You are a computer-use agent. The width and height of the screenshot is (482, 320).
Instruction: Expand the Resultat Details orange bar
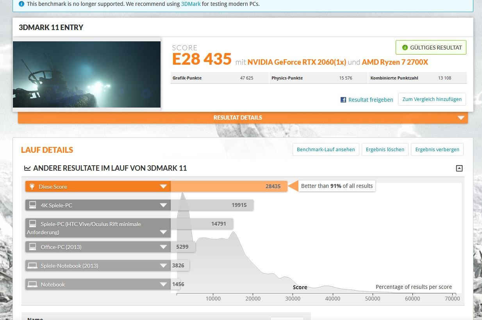243,118
